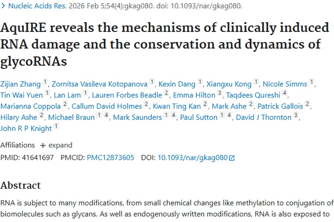334x222 pixels.
Task: Select author John R P Knight
Action: coord(26,129)
